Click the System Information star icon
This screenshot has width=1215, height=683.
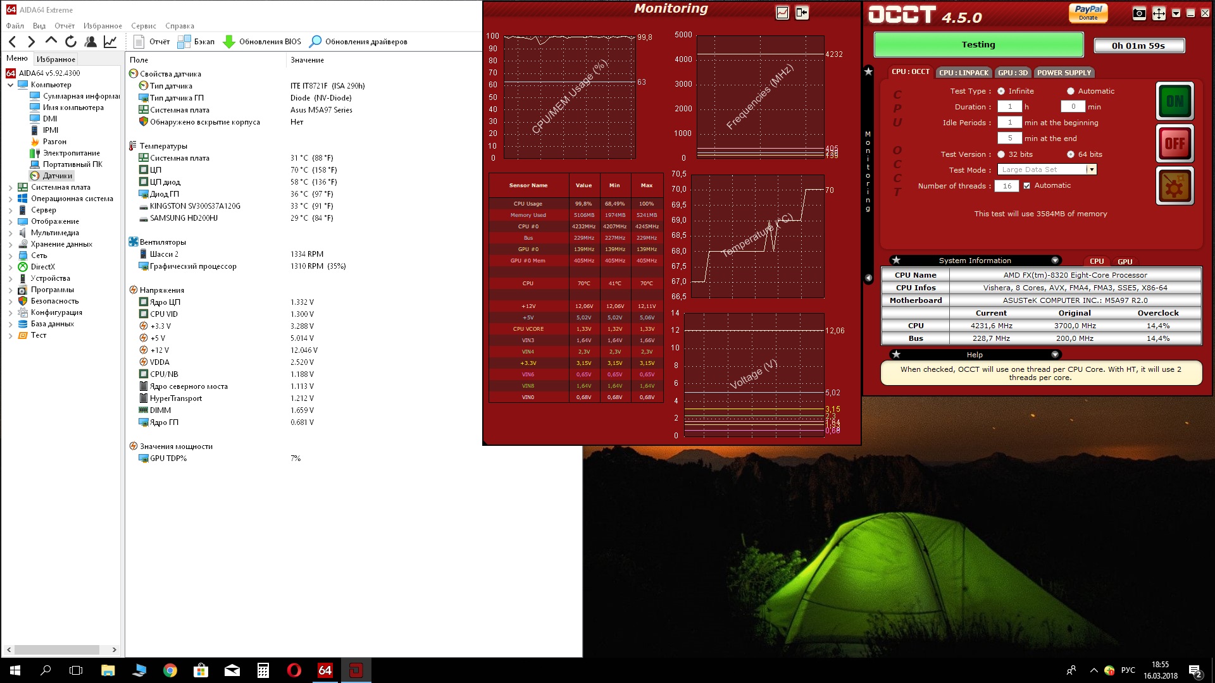click(896, 261)
